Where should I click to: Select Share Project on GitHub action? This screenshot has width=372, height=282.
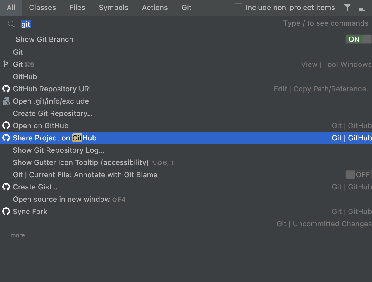click(186, 138)
